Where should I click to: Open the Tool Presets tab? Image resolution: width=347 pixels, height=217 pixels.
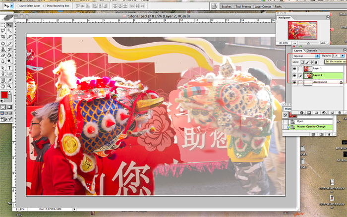[243, 6]
